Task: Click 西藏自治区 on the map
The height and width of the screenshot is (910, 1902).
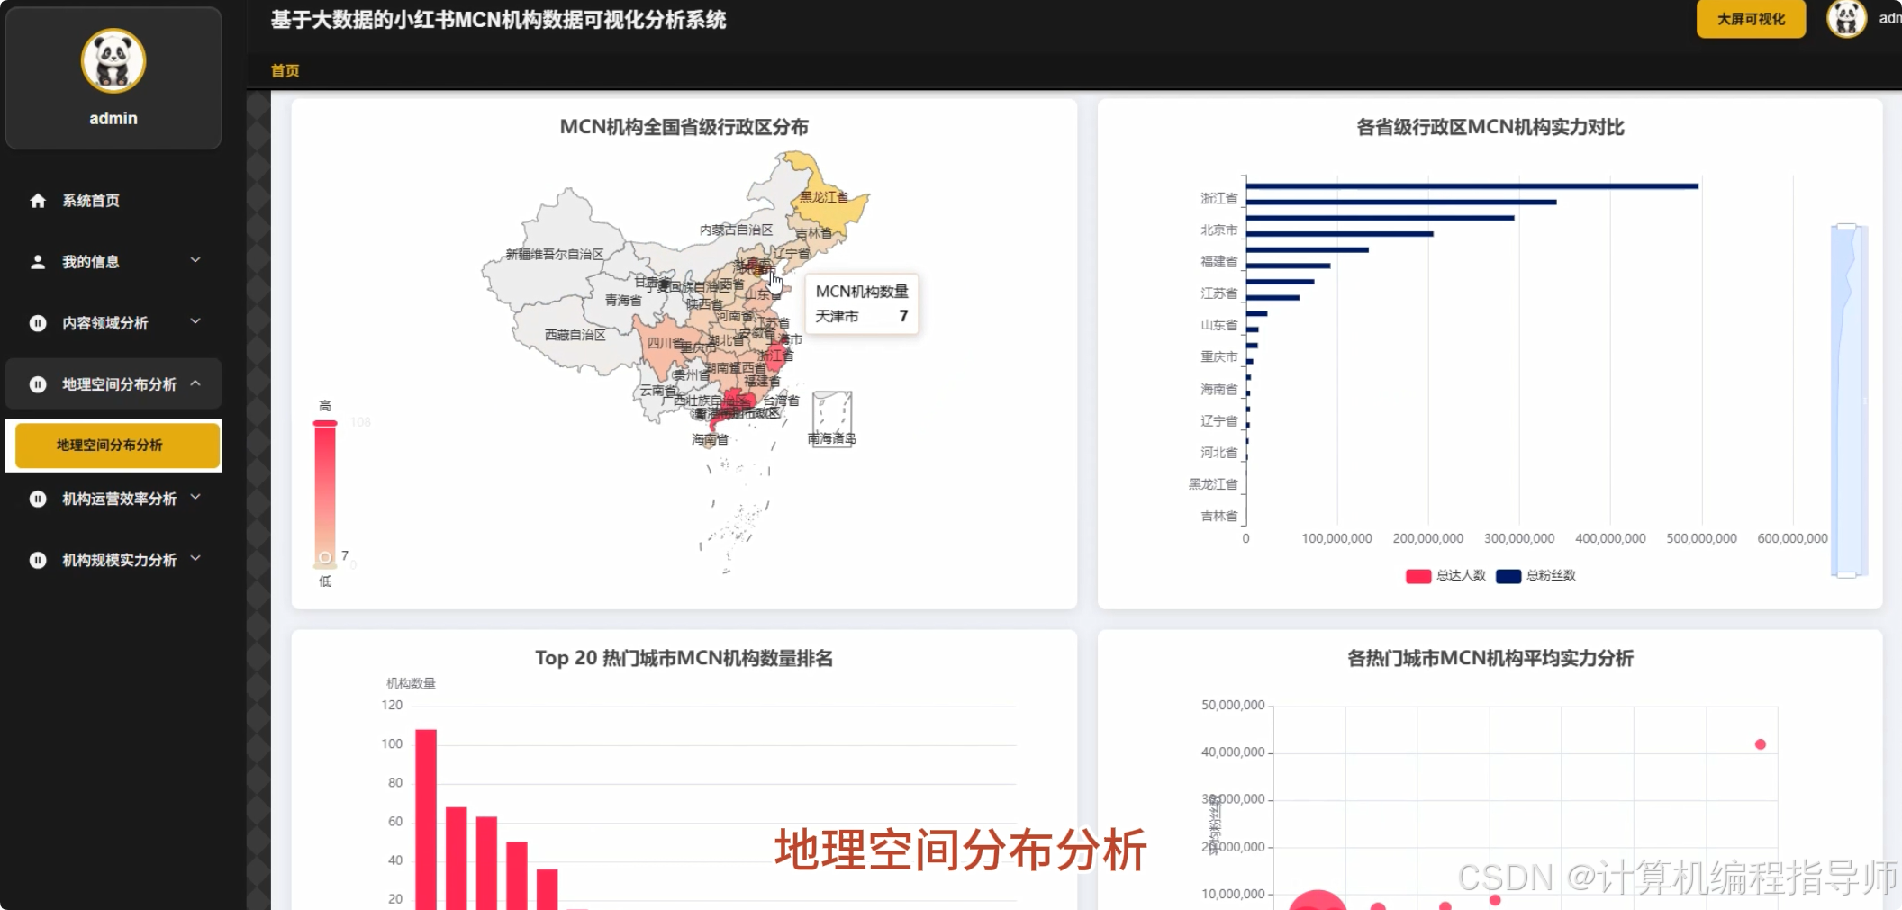Action: (575, 335)
